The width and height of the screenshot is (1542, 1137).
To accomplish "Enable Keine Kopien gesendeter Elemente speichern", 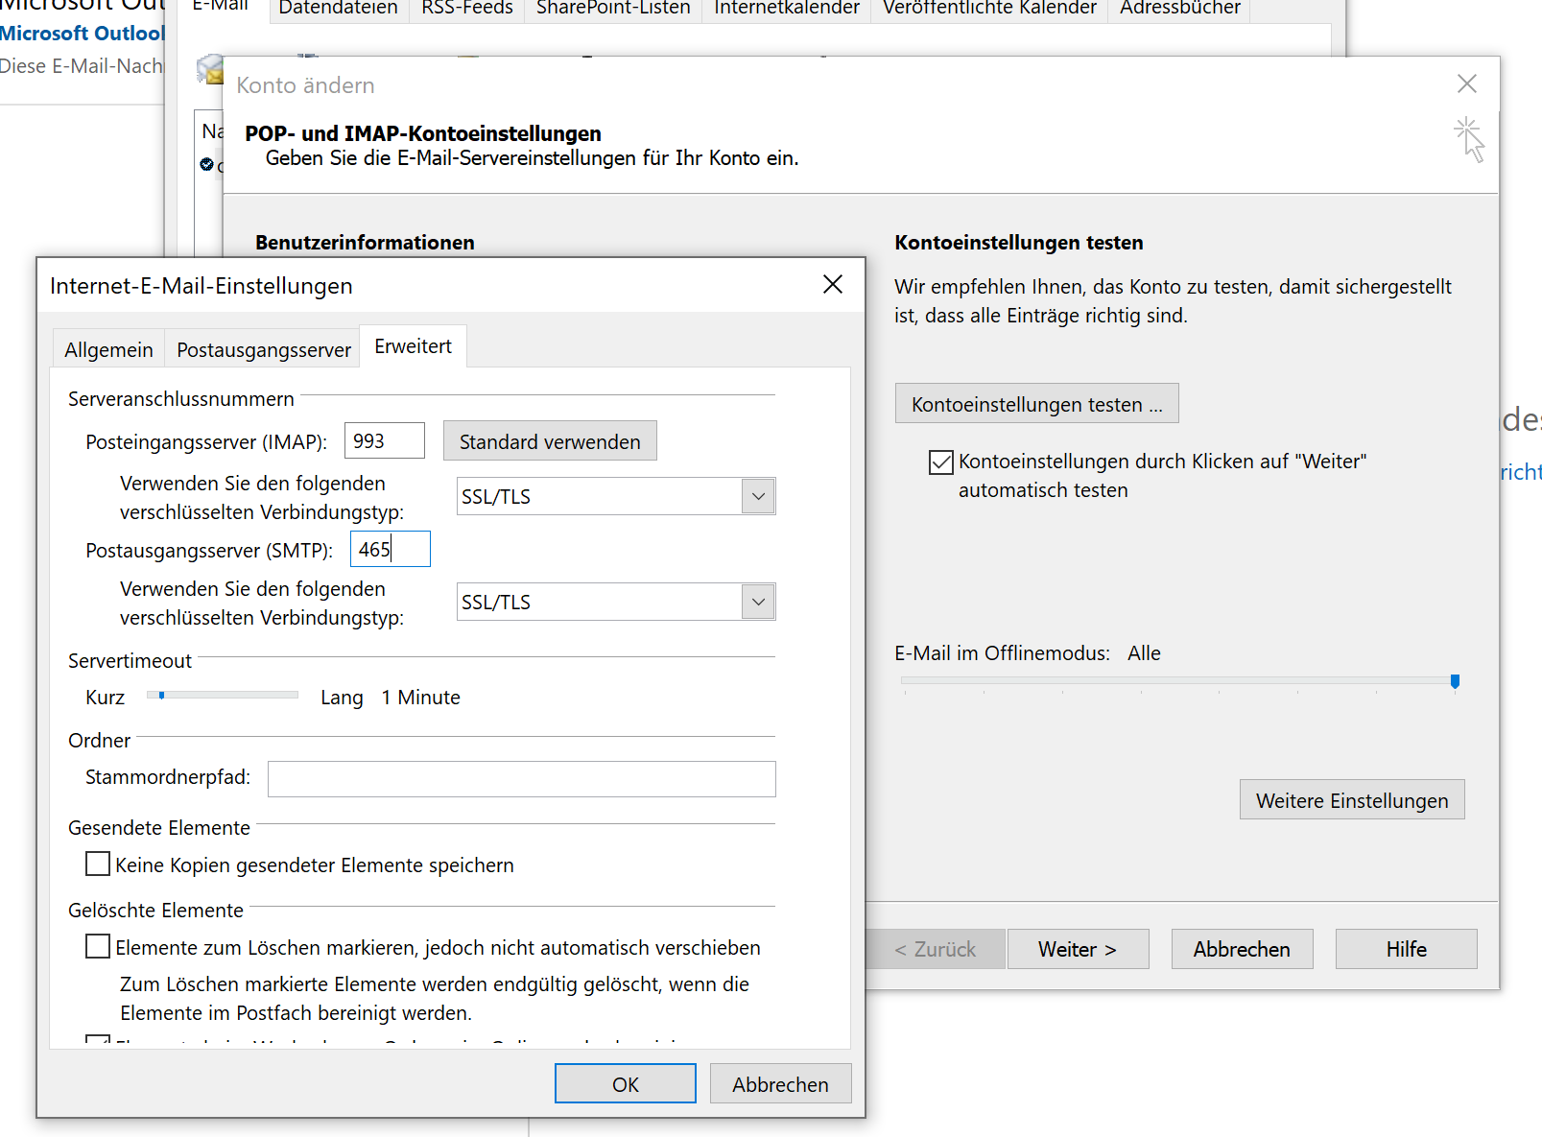I will pos(98,865).
